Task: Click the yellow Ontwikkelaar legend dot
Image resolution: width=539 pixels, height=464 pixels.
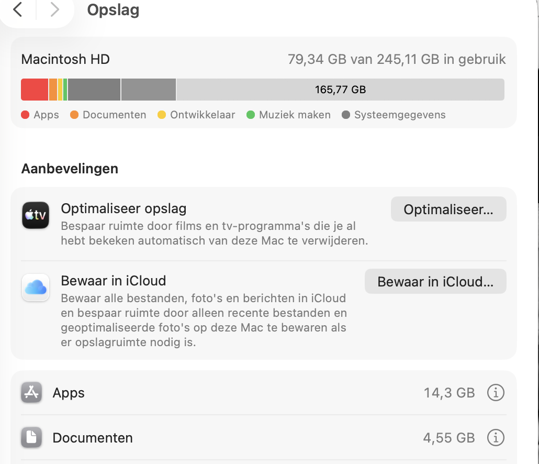Action: (162, 115)
